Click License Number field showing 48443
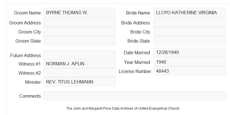 click(189, 71)
